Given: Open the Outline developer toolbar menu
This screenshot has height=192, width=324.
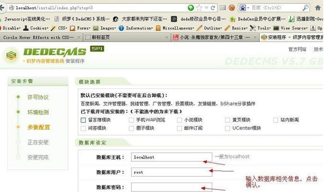Looking at the screenshot, I should (x=210, y=28).
